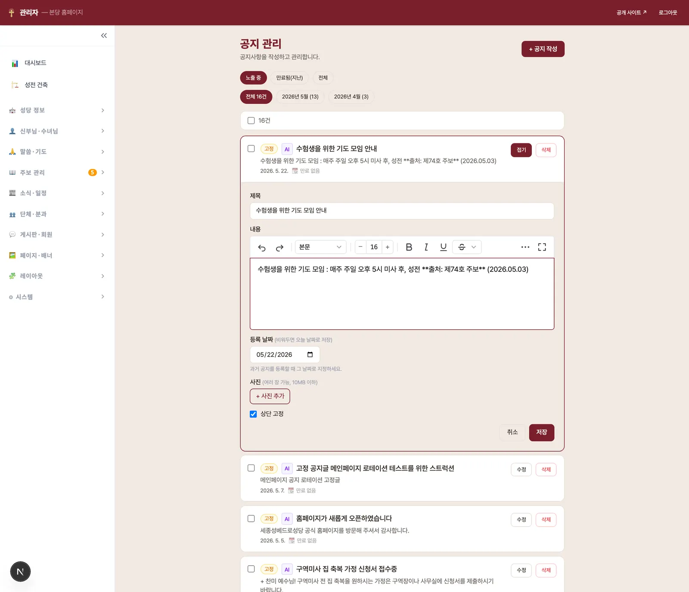
Task: Switch editor to fullscreen mode
Action: [x=542, y=247]
